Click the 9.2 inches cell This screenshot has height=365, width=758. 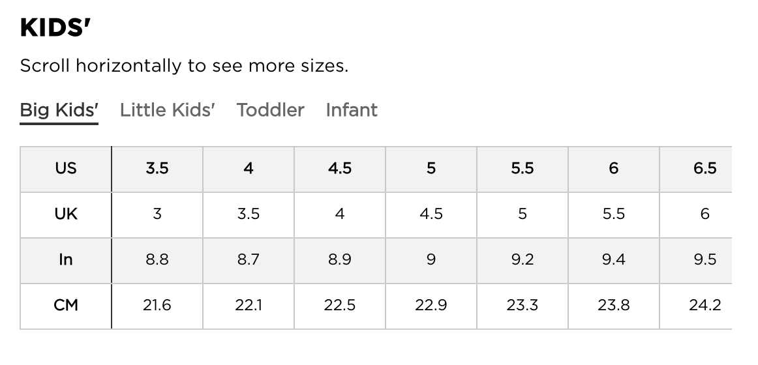click(x=523, y=260)
